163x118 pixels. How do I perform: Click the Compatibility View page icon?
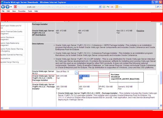pyautogui.click(x=104, y=7)
